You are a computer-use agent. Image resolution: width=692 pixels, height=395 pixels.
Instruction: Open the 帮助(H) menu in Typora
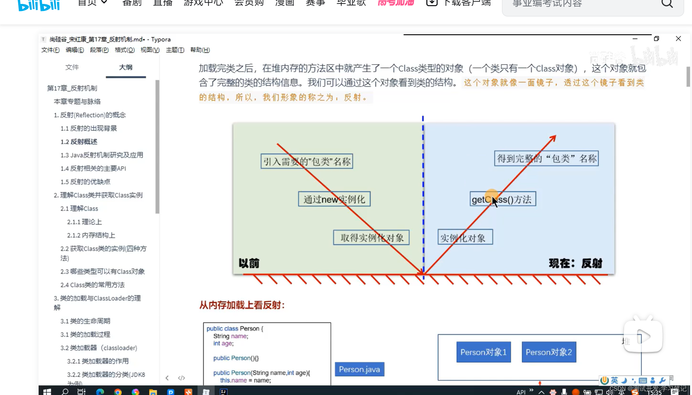tap(200, 50)
